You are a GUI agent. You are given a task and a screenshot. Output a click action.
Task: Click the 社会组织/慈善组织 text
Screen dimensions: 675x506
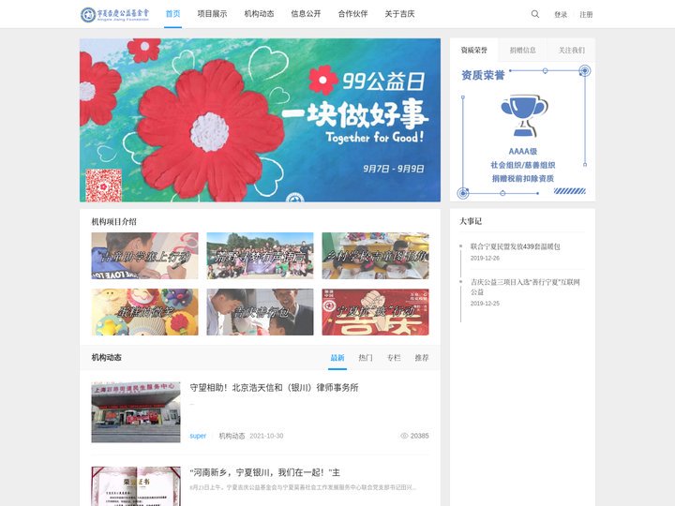[522, 165]
